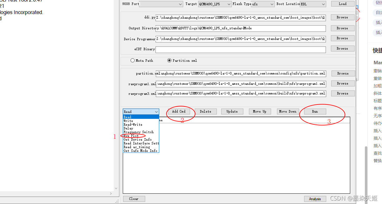
Task: Browse for rawprogram1.xml file
Action: pyautogui.click(x=343, y=83)
